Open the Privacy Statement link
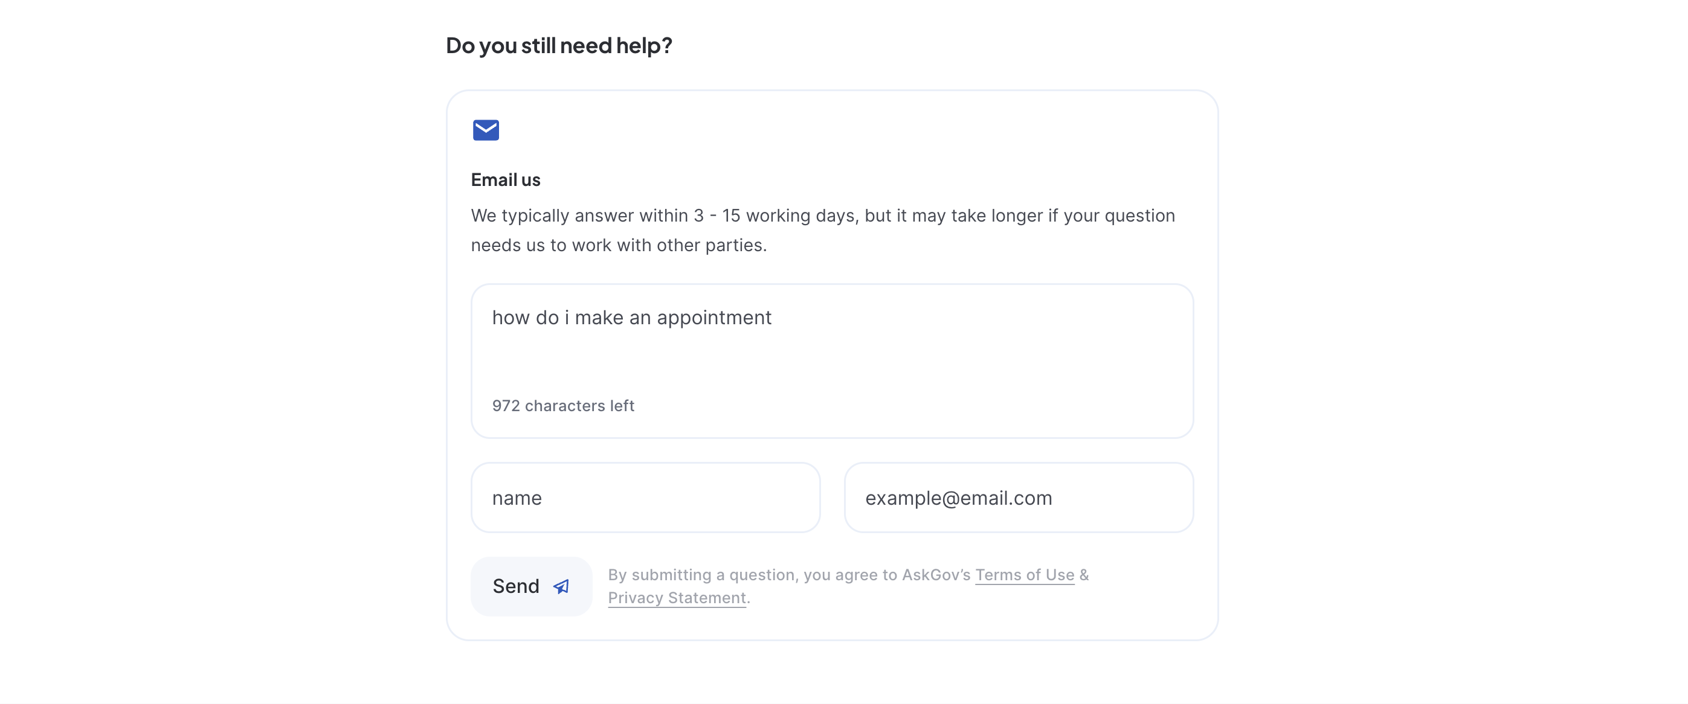Image resolution: width=1688 pixels, height=704 pixels. pyautogui.click(x=677, y=597)
